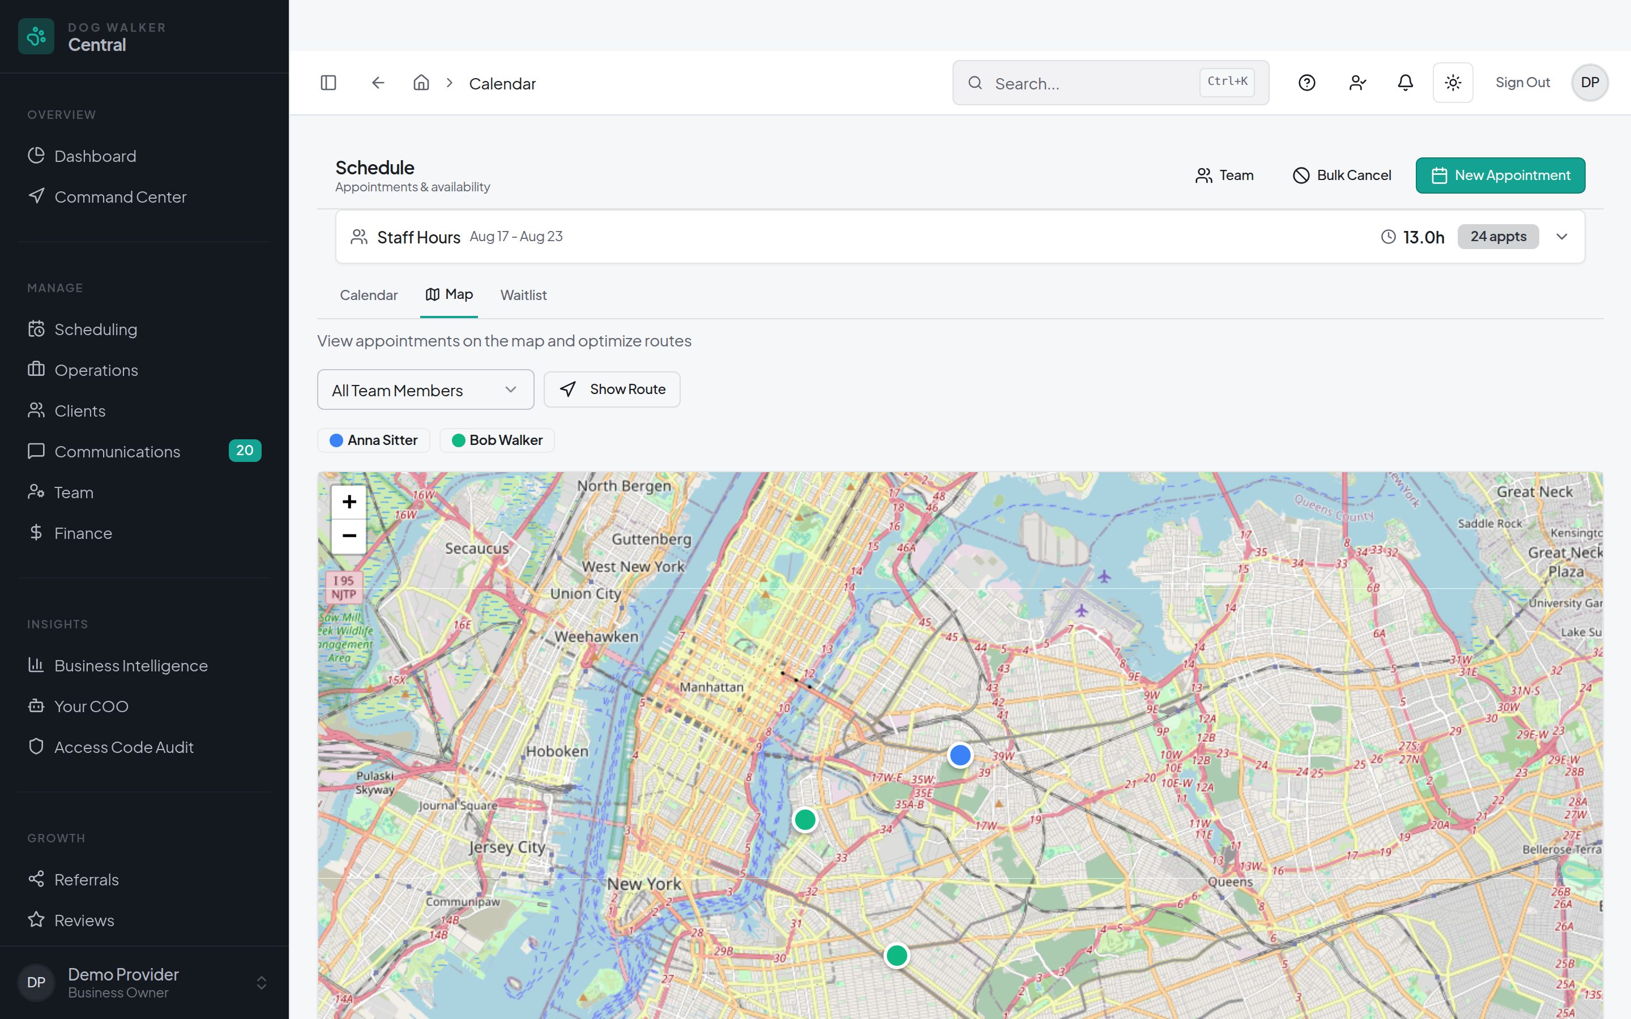The width and height of the screenshot is (1631, 1019).
Task: Open the help question mark icon
Action: 1307,83
